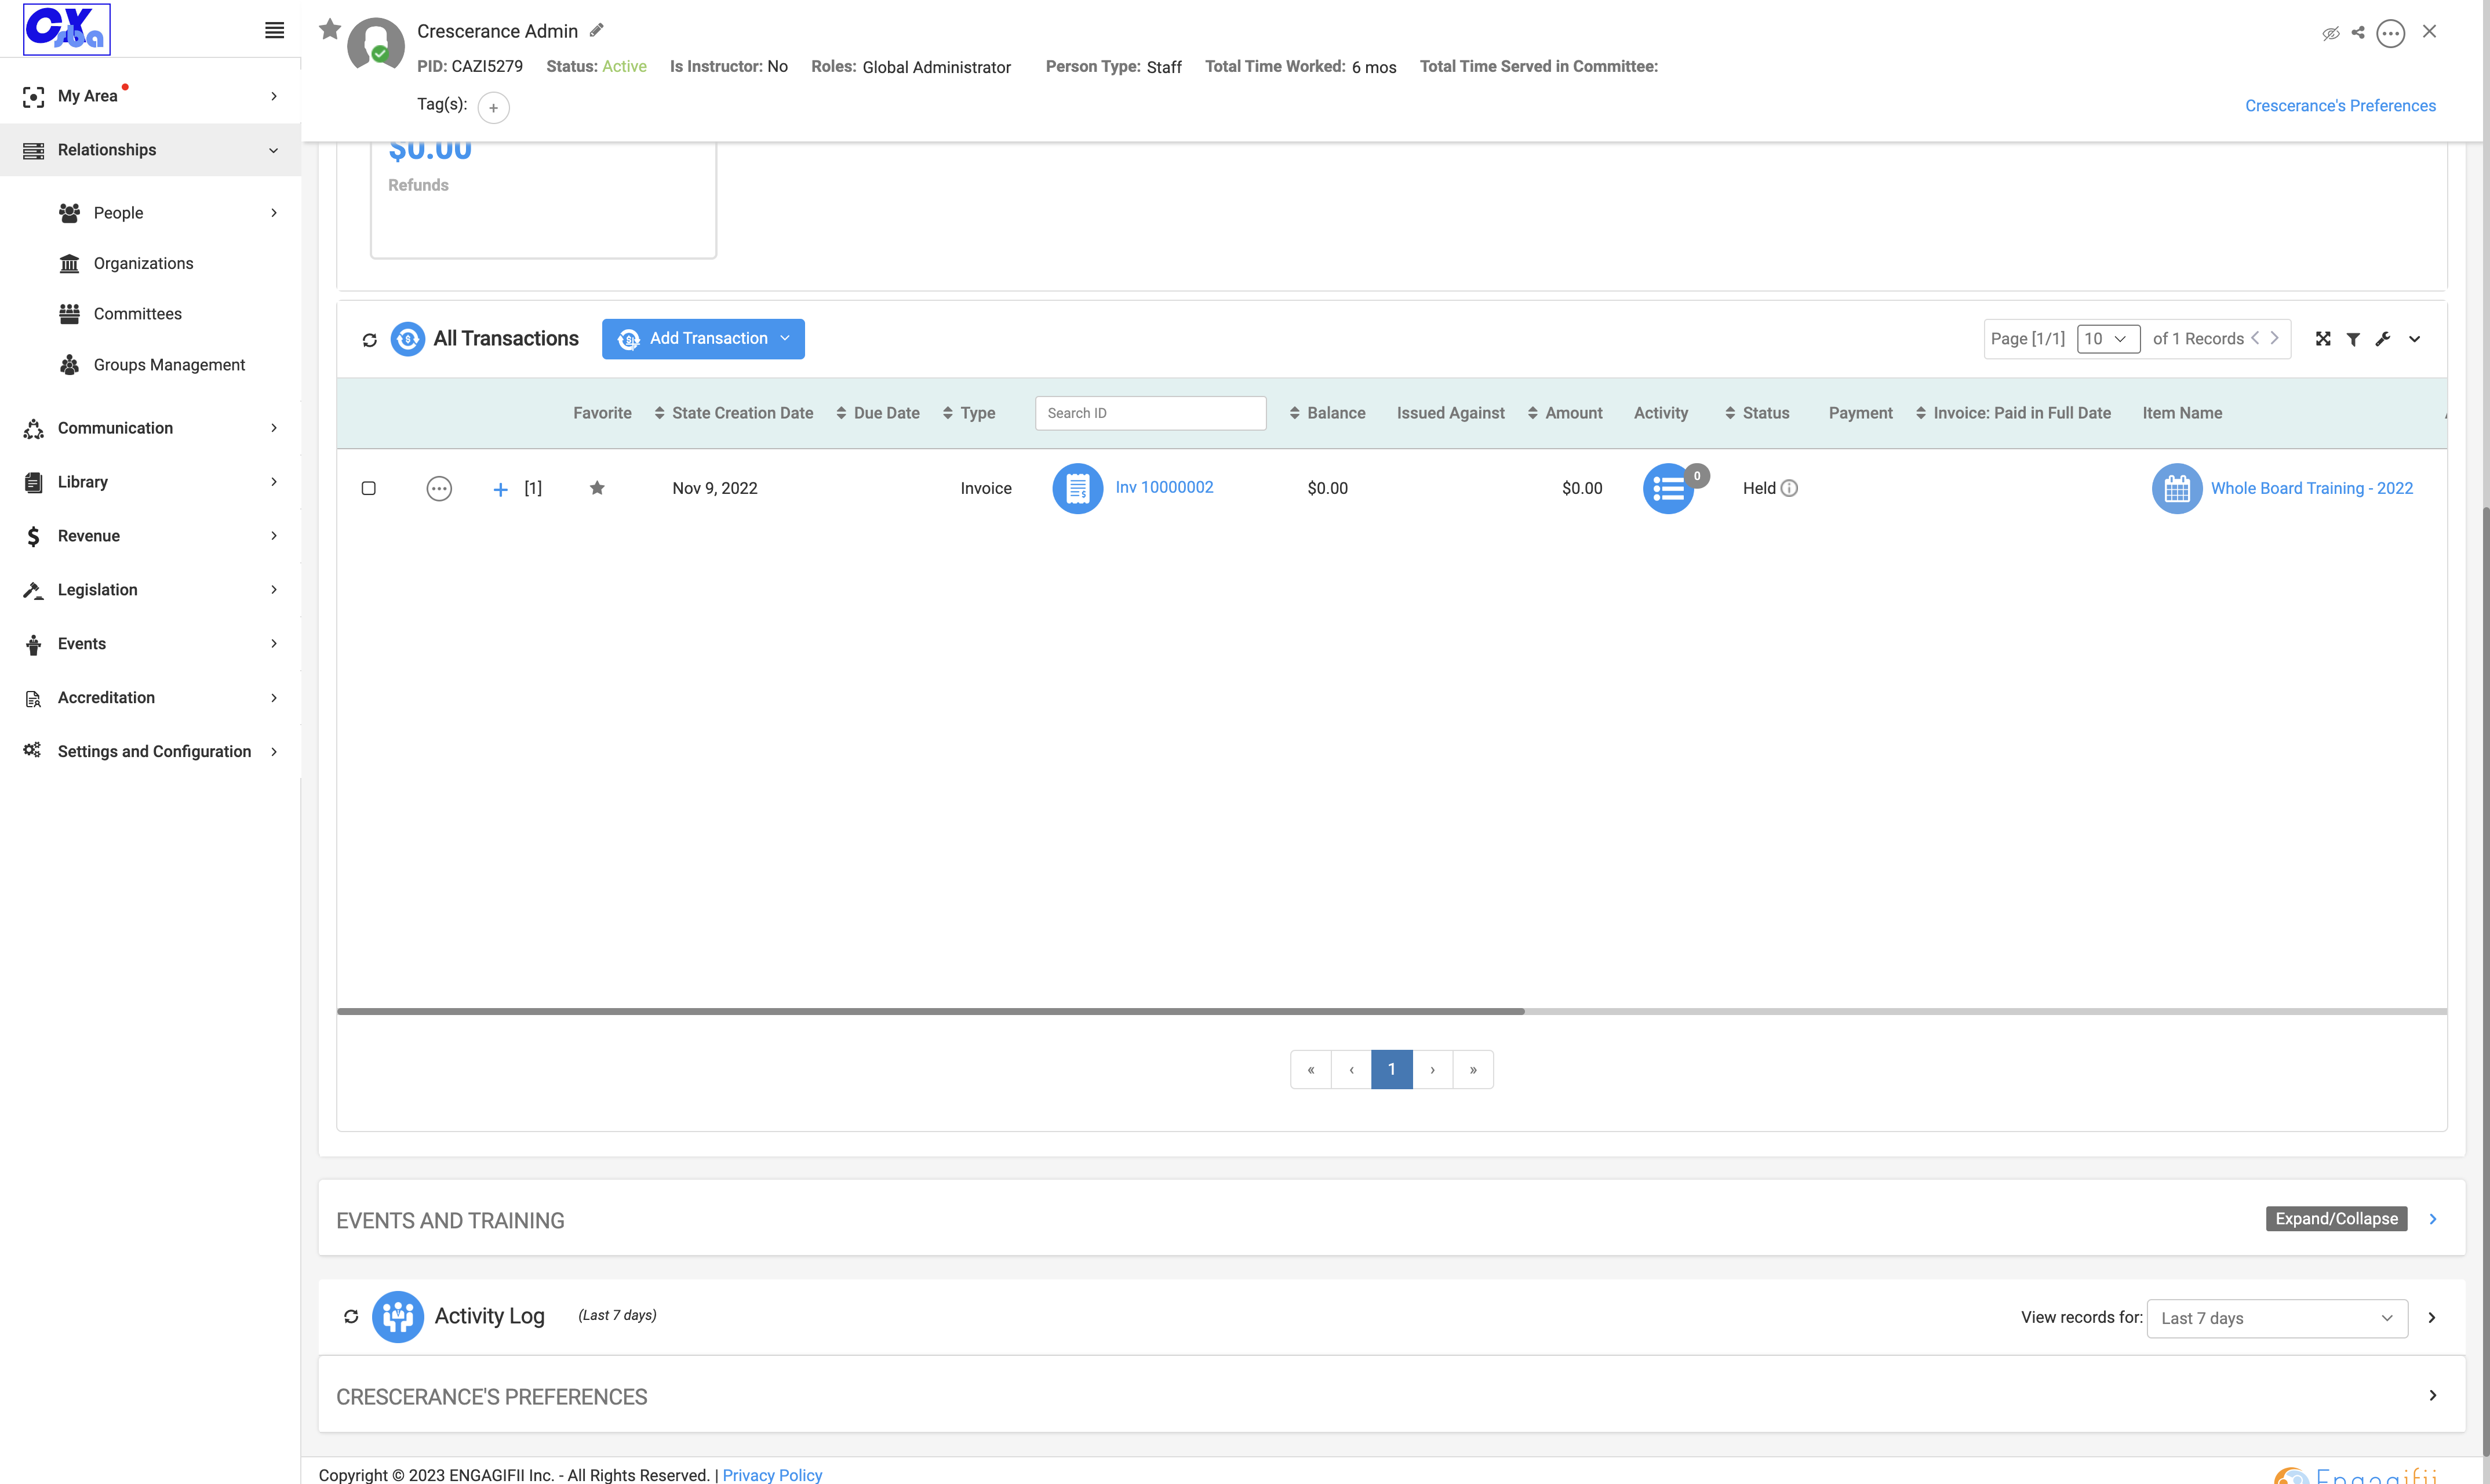2490x1484 pixels.
Task: Collapse the Relationships menu
Action: tap(150, 150)
